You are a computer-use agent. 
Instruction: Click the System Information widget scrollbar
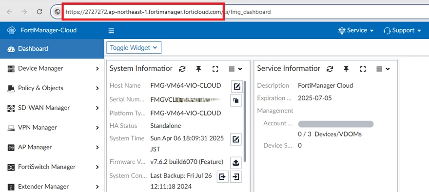coord(245,121)
